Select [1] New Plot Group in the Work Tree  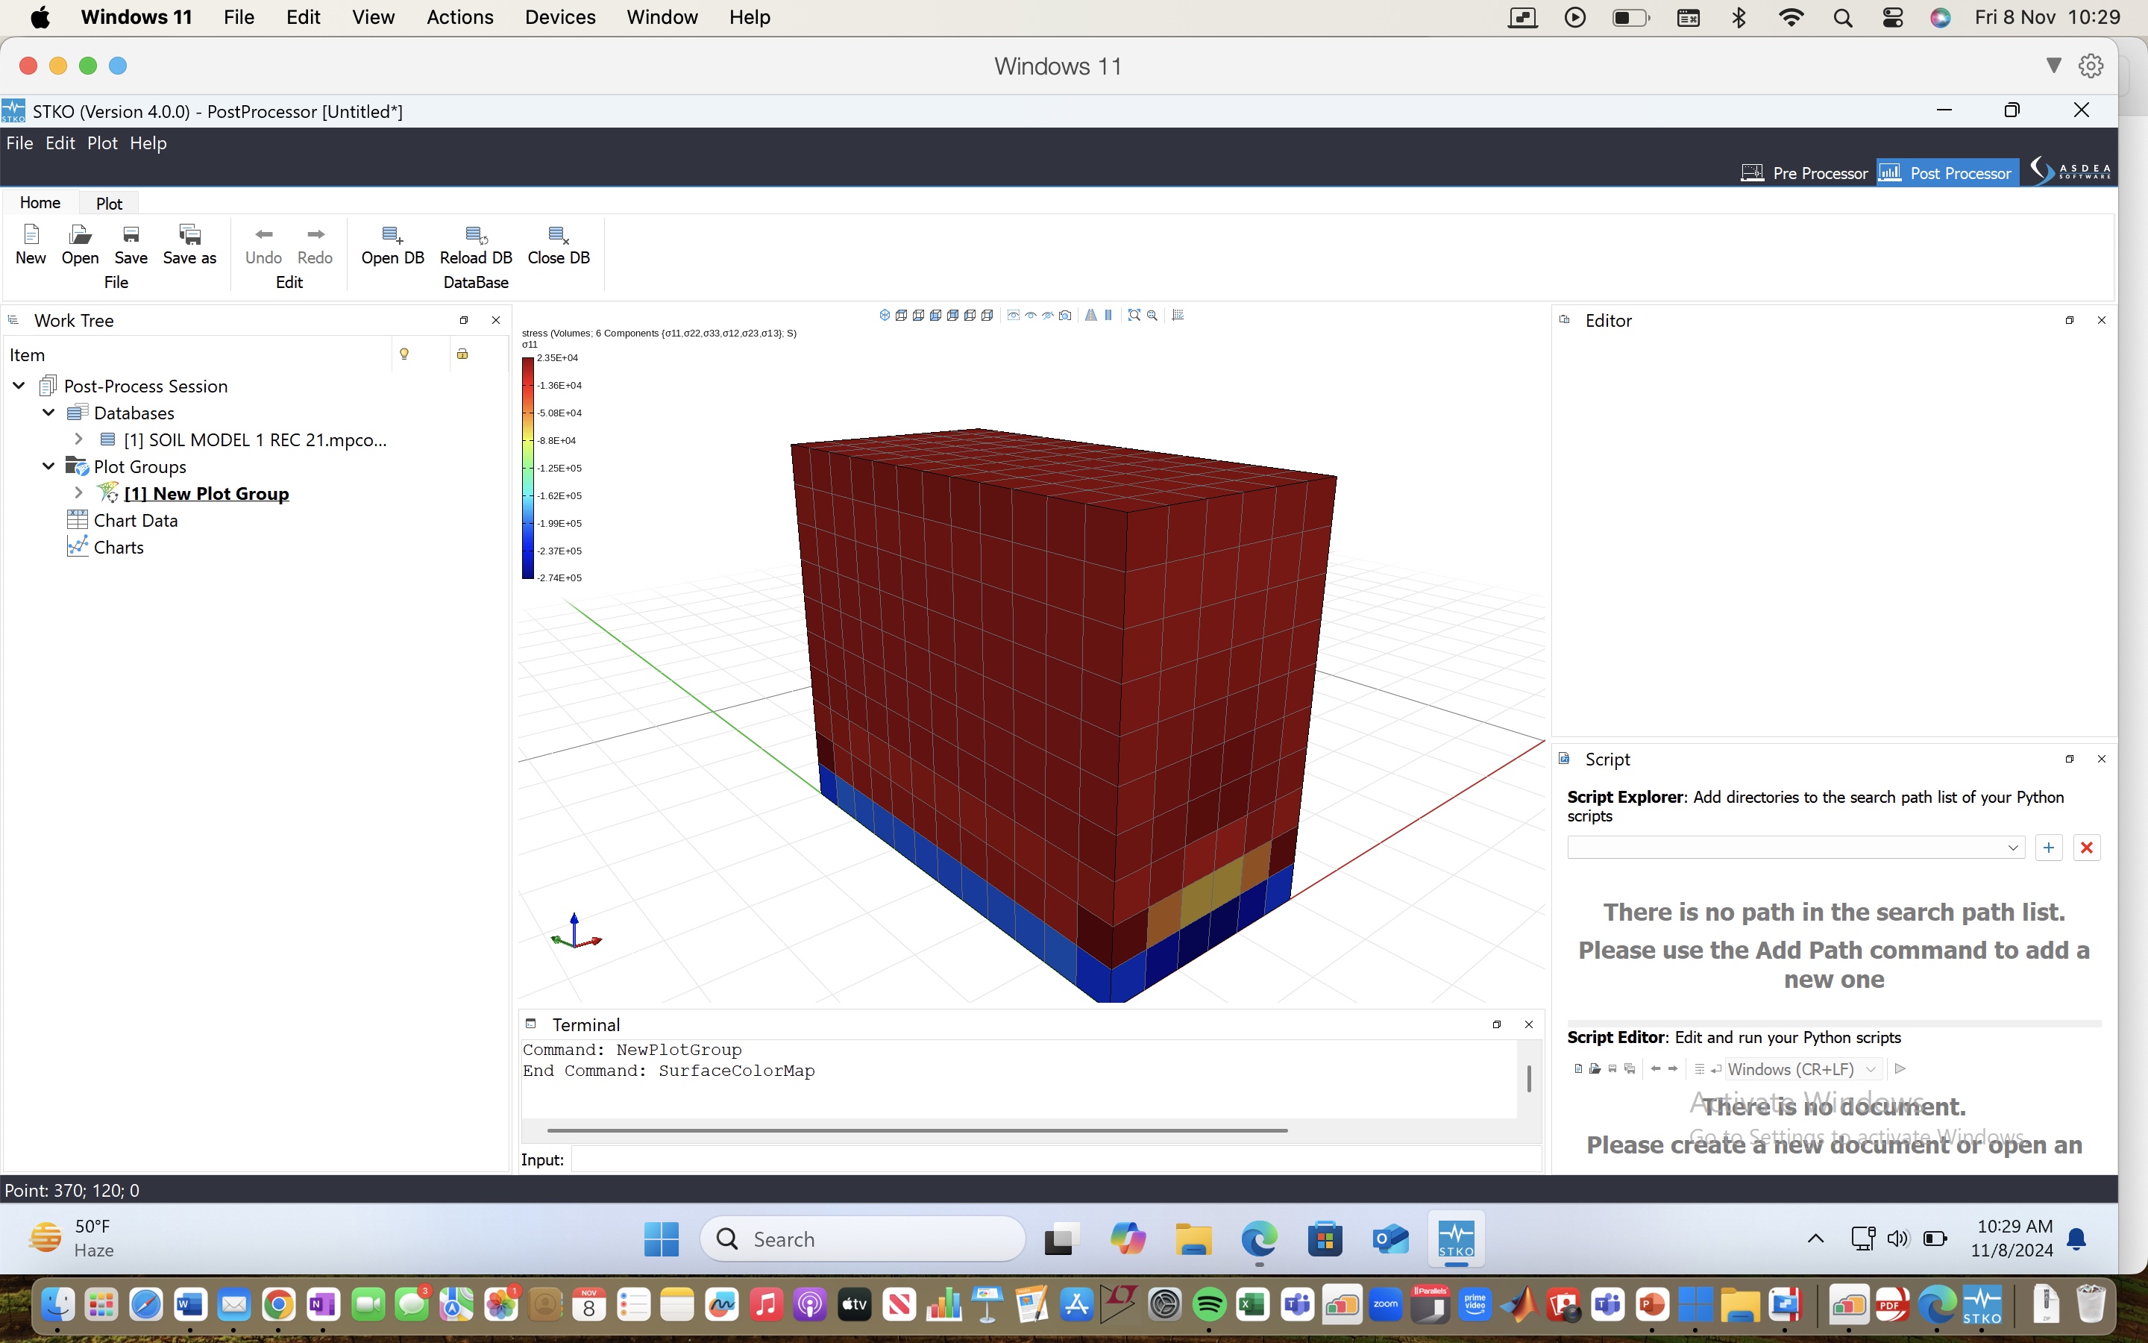pyautogui.click(x=207, y=494)
